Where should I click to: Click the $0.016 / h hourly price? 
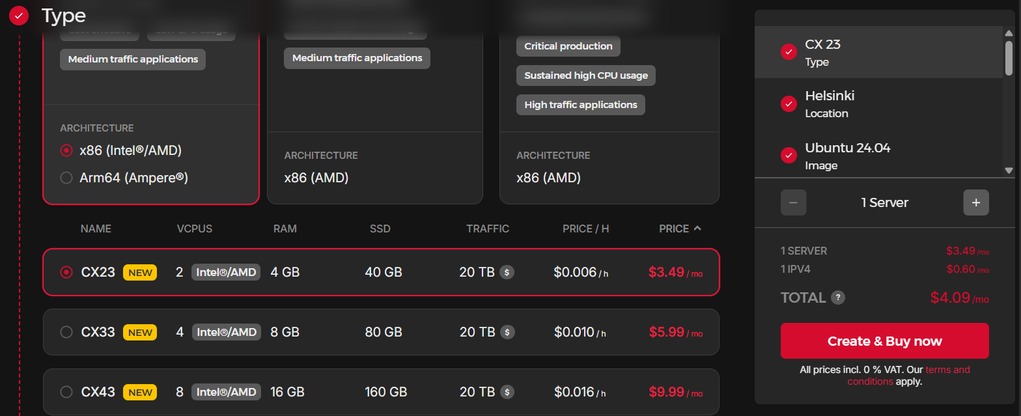(x=580, y=393)
